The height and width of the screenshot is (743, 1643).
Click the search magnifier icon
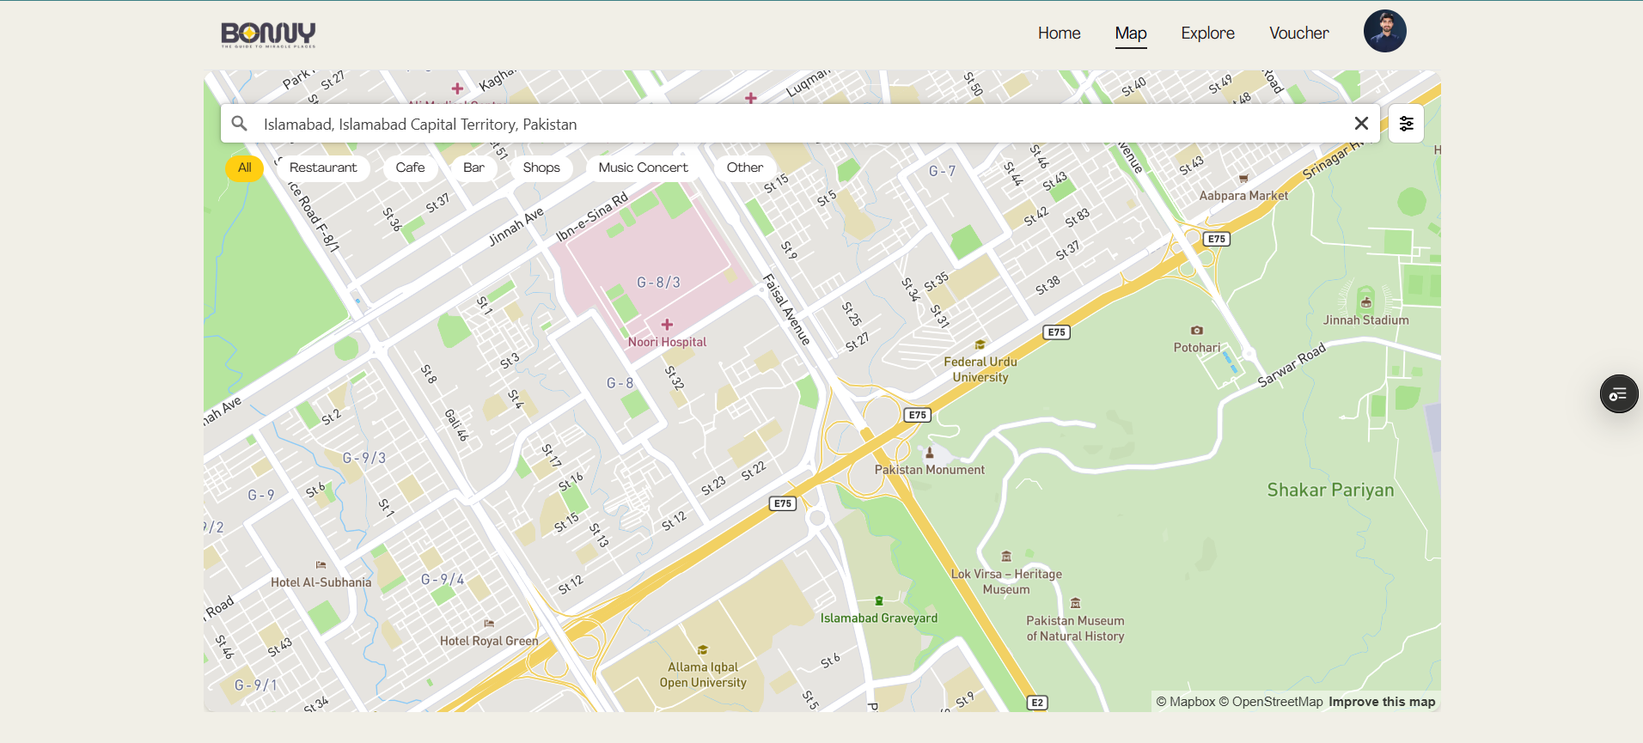[x=240, y=124]
